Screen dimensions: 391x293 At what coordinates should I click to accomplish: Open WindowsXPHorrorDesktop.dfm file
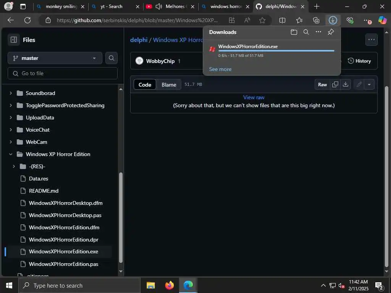point(66,203)
